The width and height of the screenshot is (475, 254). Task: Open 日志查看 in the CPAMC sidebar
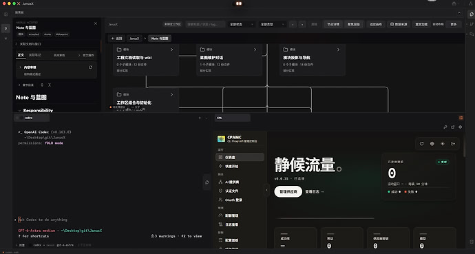240,224
